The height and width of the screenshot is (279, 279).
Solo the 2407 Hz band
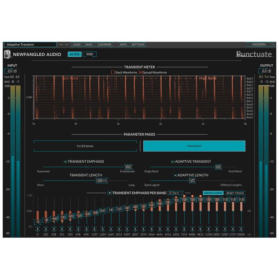pos(127,229)
